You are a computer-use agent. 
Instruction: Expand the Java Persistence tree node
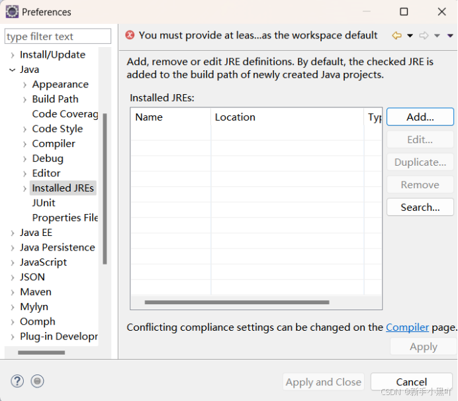(x=13, y=248)
